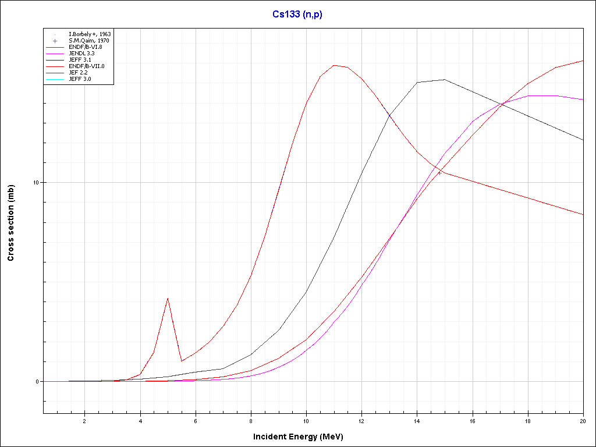596x447 pixels.
Task: Click the black curve's peak at 15 MeV
Action: pyautogui.click(x=445, y=80)
